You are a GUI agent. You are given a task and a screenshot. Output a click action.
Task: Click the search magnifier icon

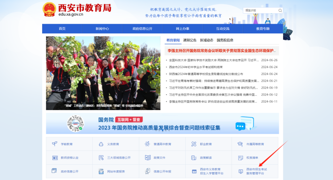coord(280,10)
